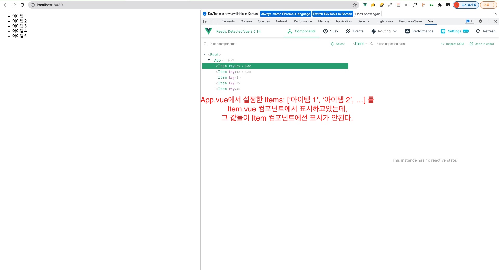
Task: Reload the page with the refresh icon
Action: pyautogui.click(x=22, y=5)
